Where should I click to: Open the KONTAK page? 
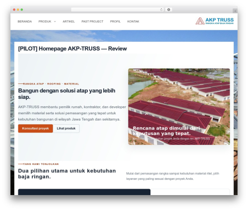[133, 21]
